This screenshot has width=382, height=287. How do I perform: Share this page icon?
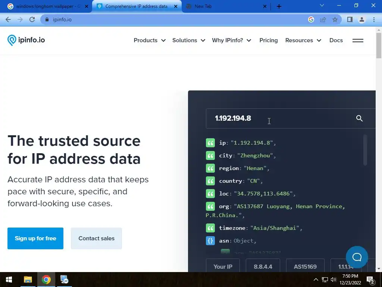tap(323, 19)
